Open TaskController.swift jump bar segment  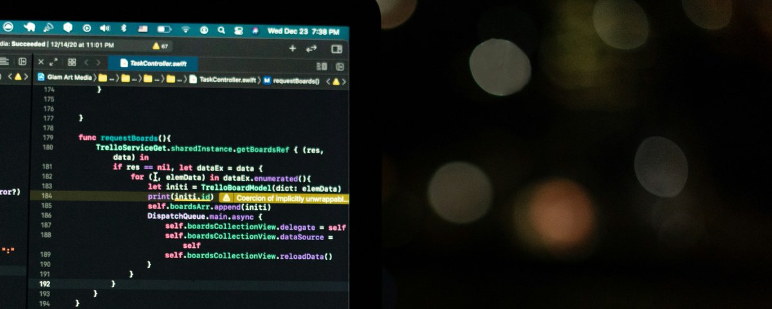[x=223, y=80]
